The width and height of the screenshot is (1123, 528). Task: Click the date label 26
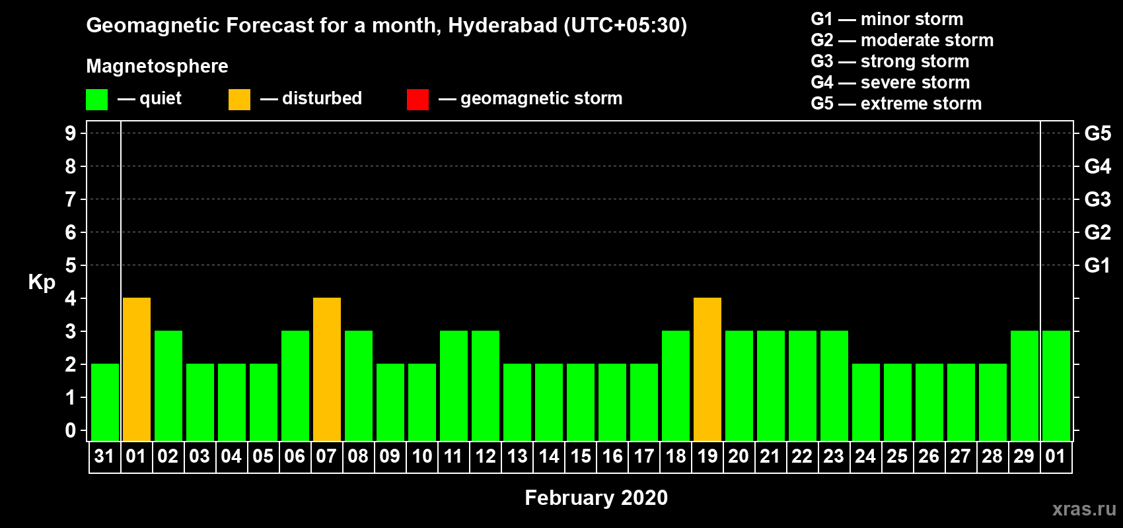929,456
